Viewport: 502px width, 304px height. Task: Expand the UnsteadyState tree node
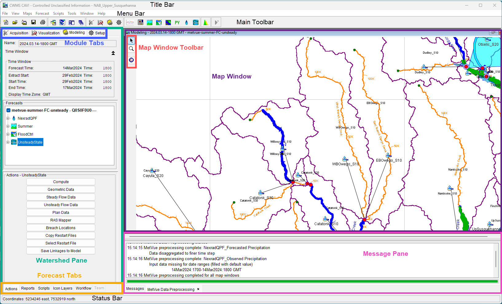coord(8,142)
